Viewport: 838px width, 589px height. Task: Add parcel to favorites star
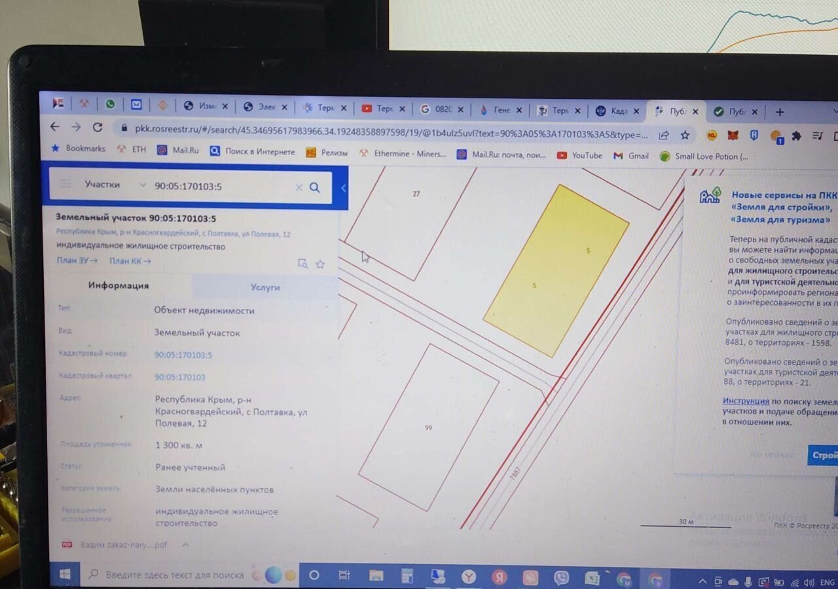pyautogui.click(x=320, y=264)
